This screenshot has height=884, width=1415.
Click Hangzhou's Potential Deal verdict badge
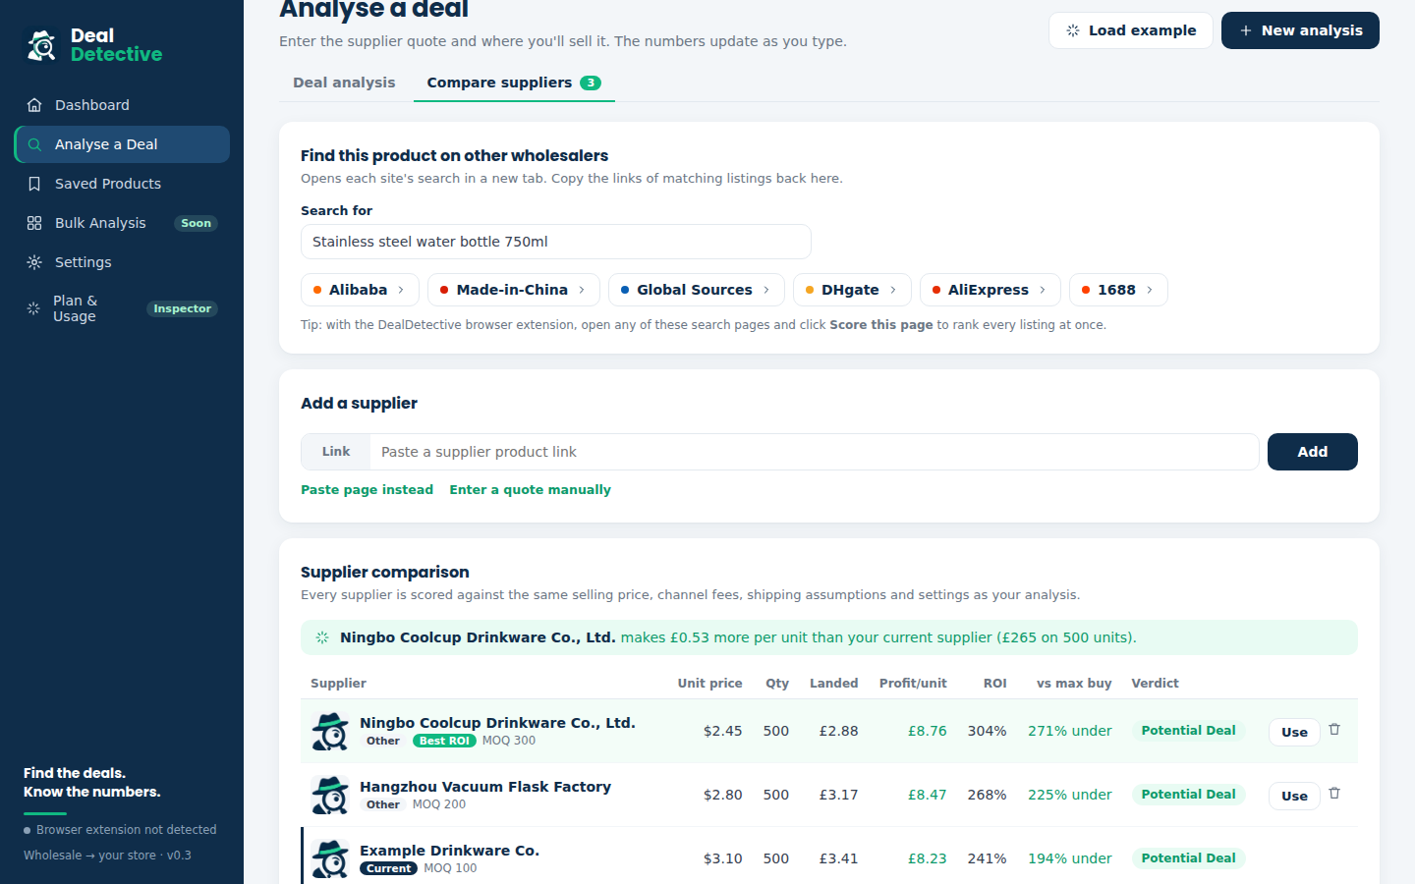pyautogui.click(x=1188, y=795)
